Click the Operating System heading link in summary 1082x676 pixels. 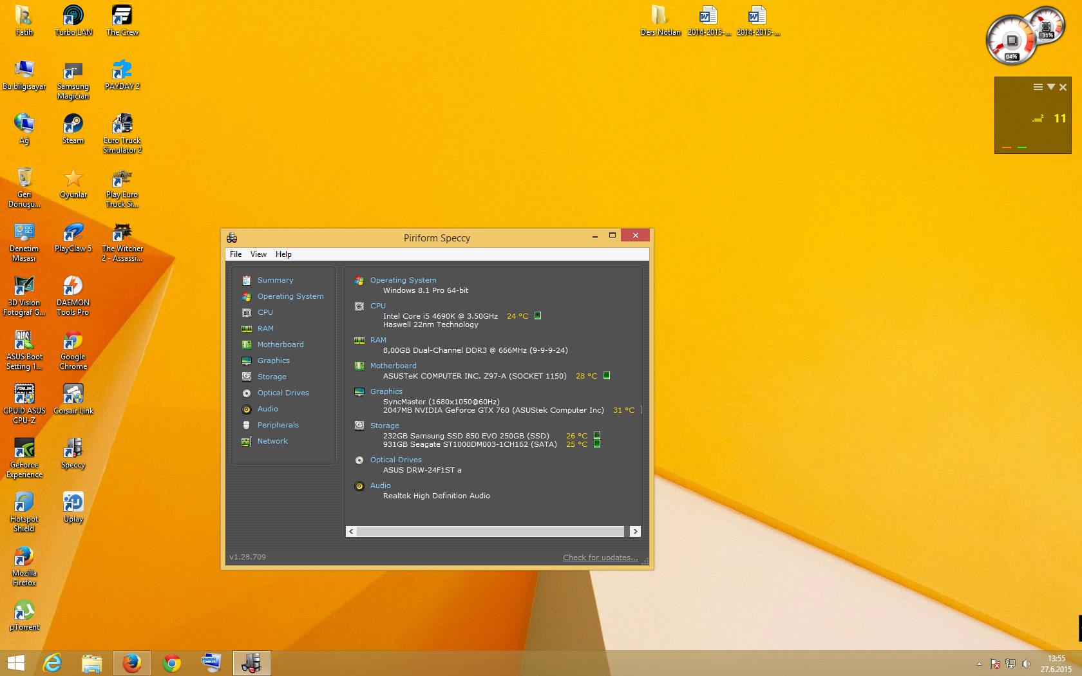403,280
